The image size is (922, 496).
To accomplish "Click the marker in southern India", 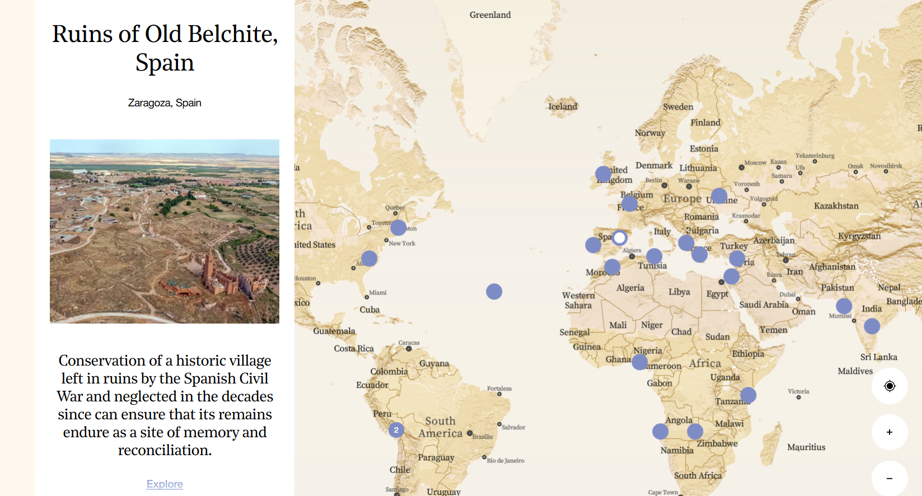I will click(x=872, y=326).
